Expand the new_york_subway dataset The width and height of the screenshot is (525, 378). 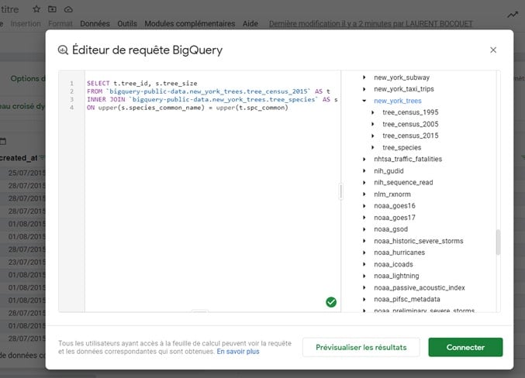click(x=364, y=77)
